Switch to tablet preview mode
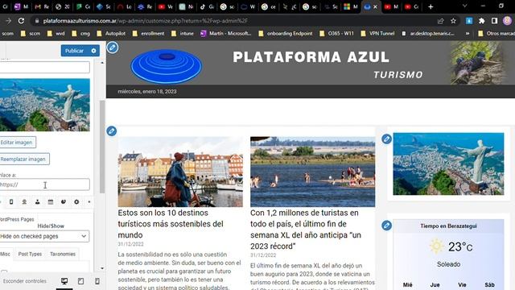The height and width of the screenshot is (290, 515). coord(80,281)
